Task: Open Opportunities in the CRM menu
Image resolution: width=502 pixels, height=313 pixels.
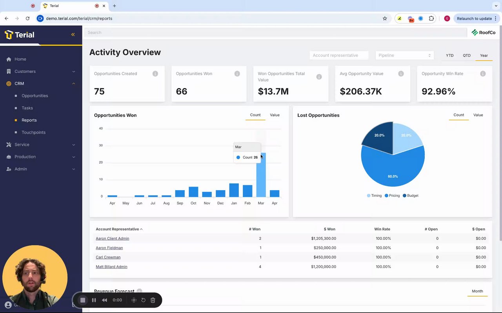Action: tap(35, 96)
